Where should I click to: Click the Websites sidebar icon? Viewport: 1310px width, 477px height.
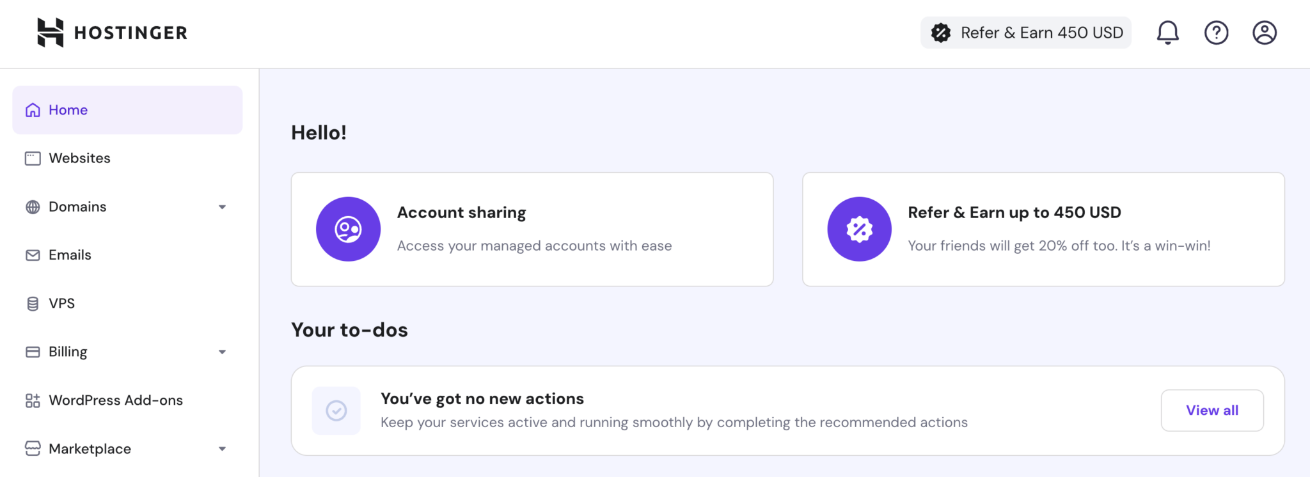33,158
